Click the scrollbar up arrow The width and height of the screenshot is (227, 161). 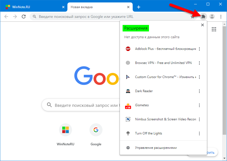tap(224, 24)
